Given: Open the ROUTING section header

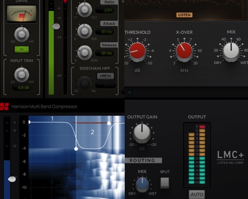Looking at the screenshot, I should pyautogui.click(x=143, y=160).
